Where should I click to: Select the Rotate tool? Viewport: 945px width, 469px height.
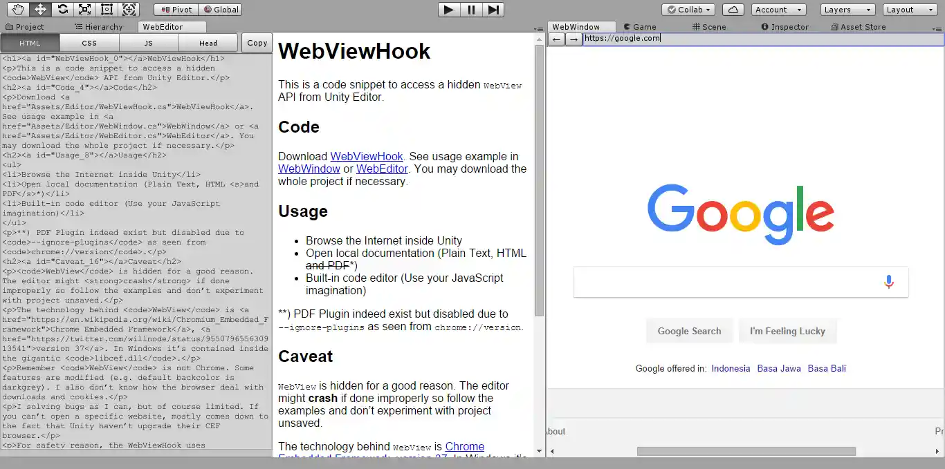pos(62,9)
